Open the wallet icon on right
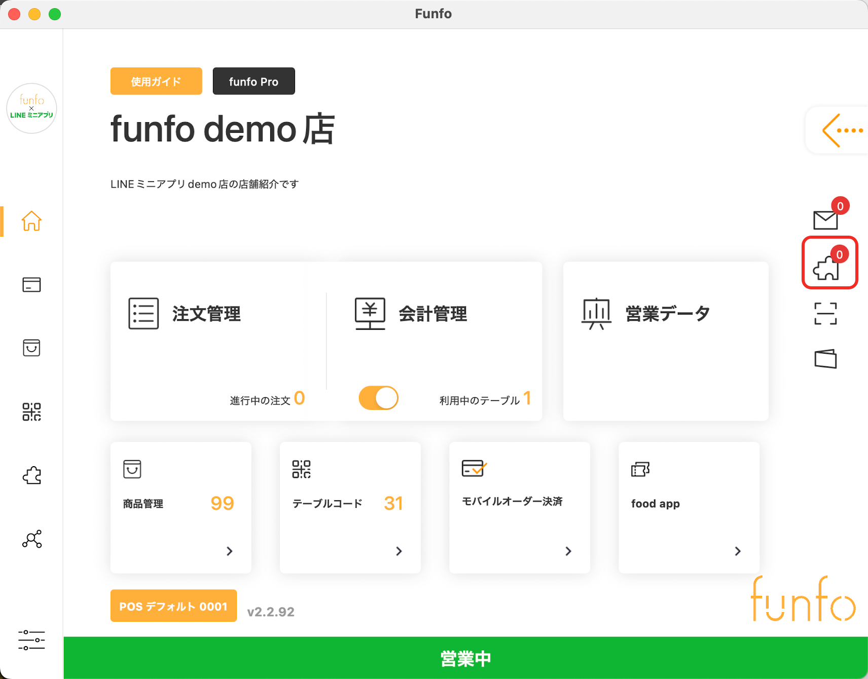Screen dimensions: 868x679 click(825, 359)
